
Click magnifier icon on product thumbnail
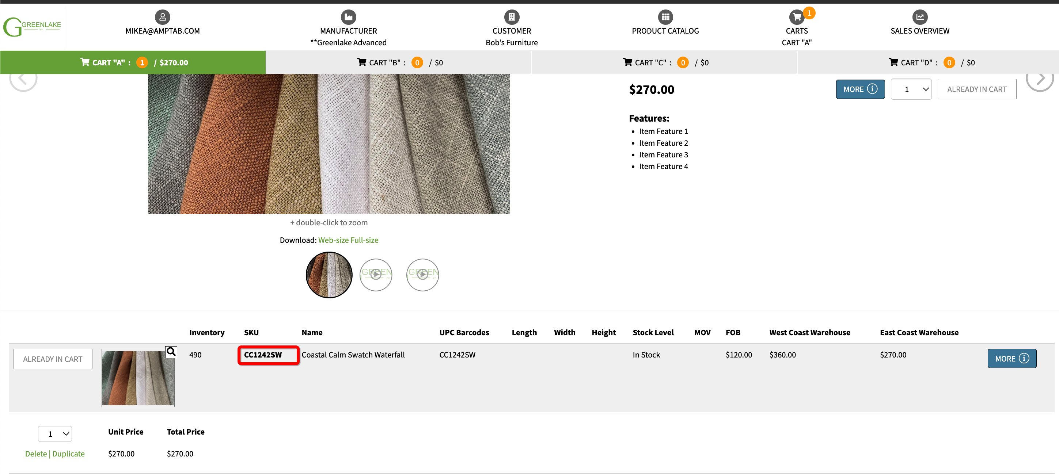(x=171, y=352)
